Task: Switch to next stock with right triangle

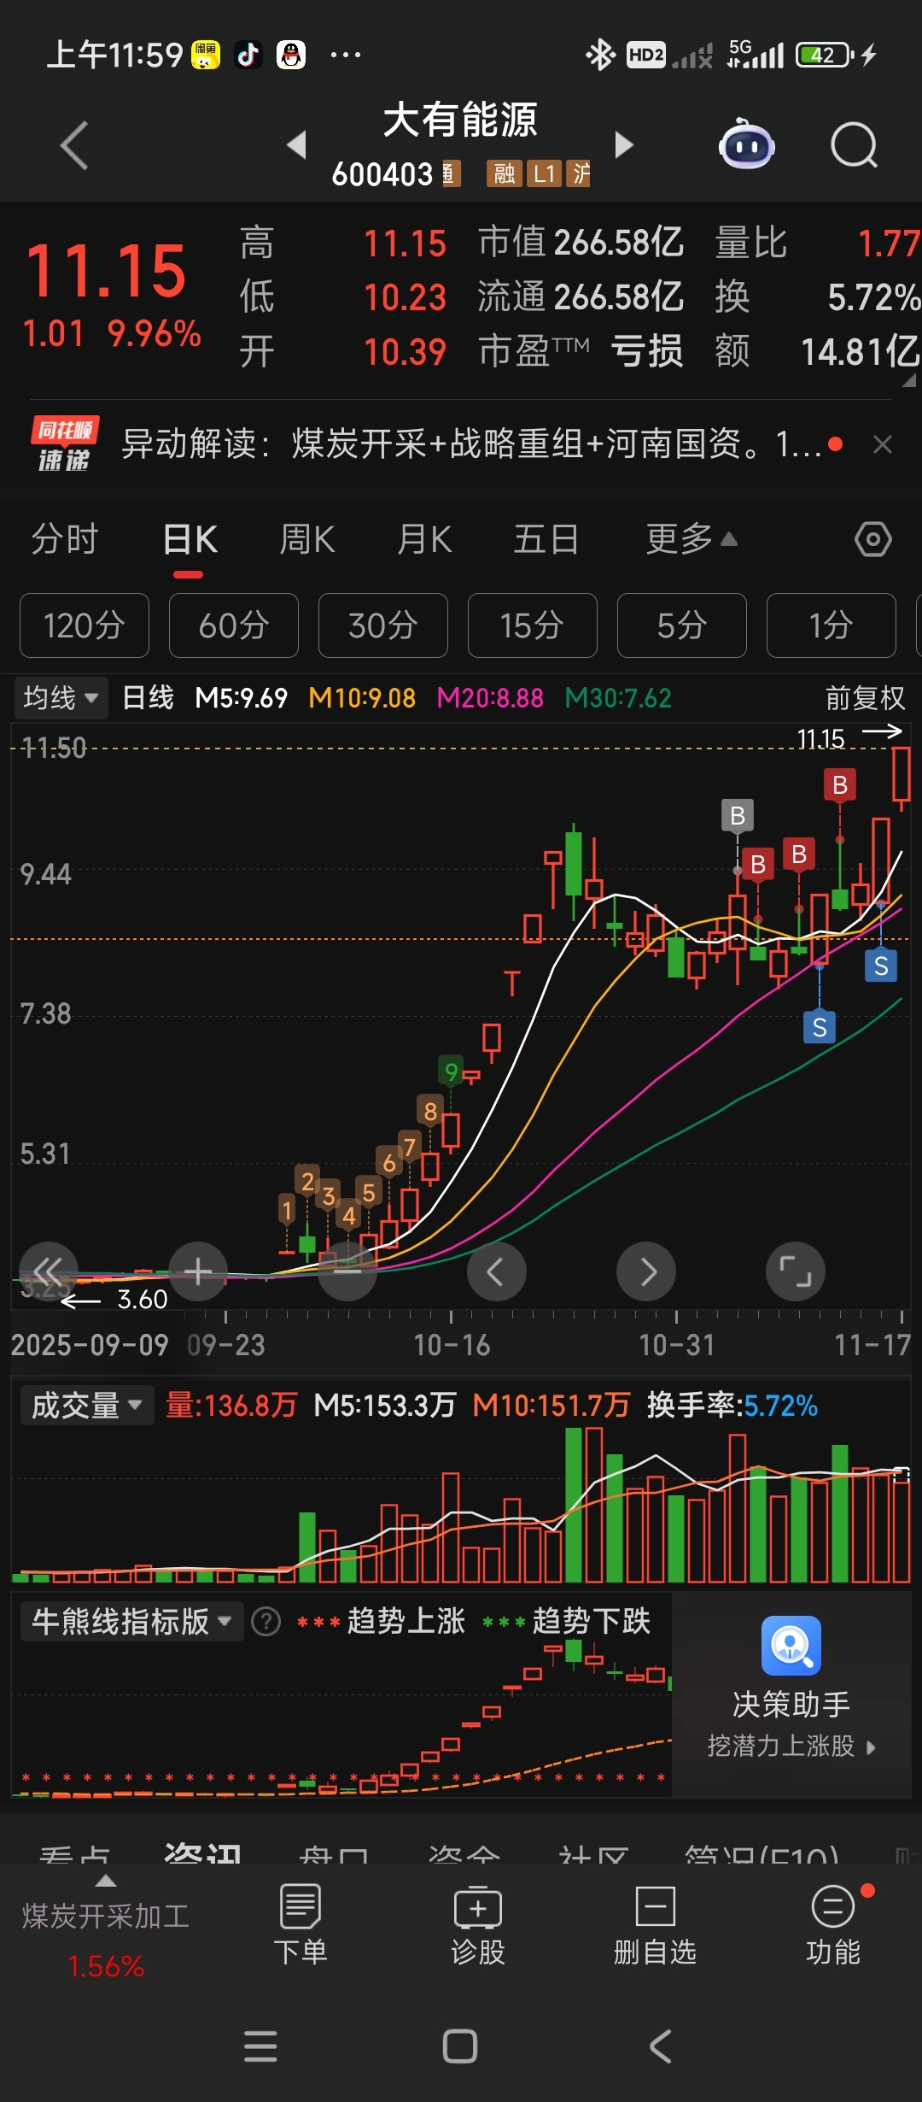Action: click(x=624, y=144)
